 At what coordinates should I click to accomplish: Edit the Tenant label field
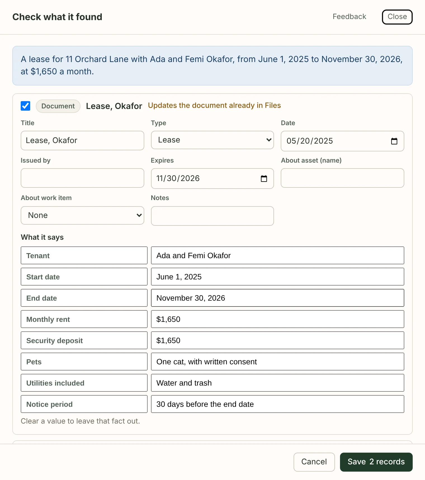(84, 255)
